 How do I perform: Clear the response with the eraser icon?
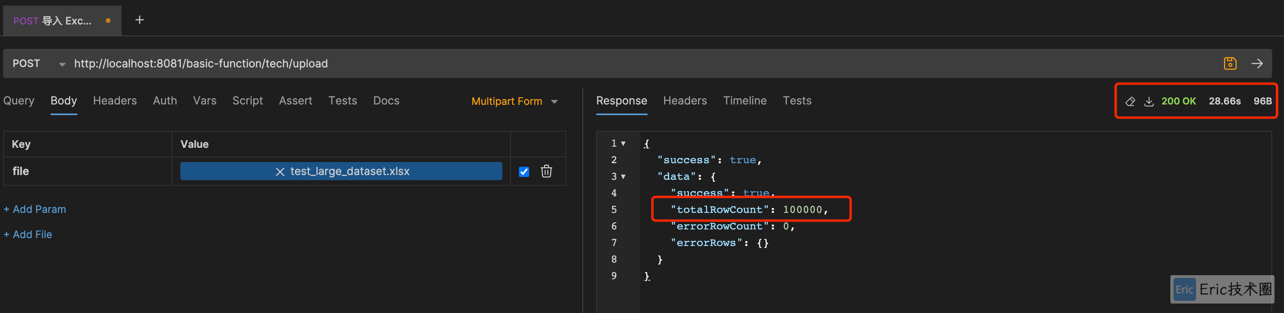coord(1130,101)
